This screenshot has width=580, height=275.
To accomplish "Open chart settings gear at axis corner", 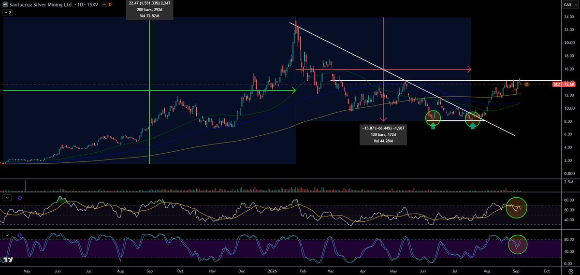I will pyautogui.click(x=570, y=272).
